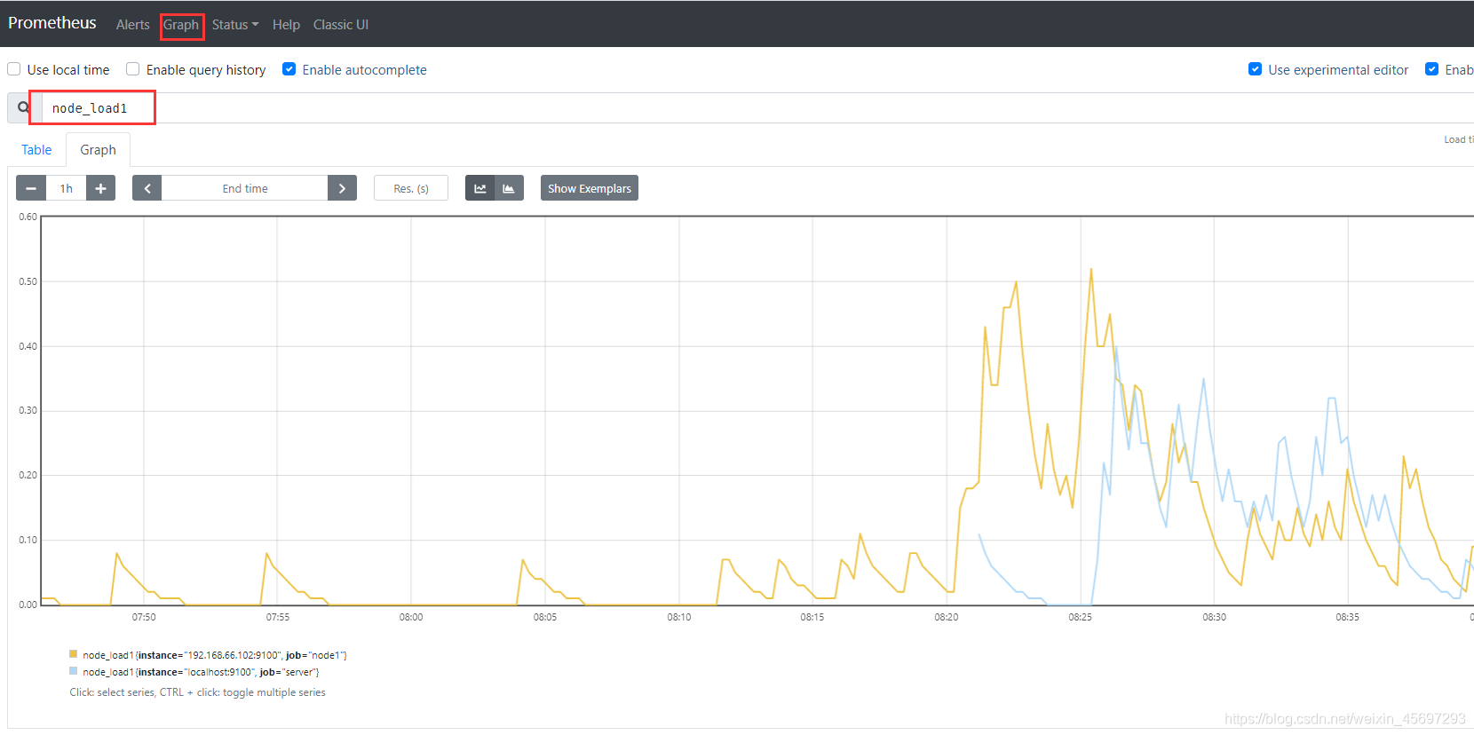
Task: Click the 08:25 x-axis time label
Action: [1080, 617]
